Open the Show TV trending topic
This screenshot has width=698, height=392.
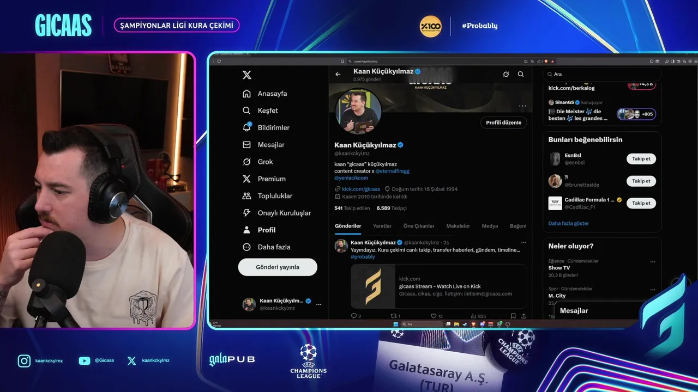pos(559,268)
